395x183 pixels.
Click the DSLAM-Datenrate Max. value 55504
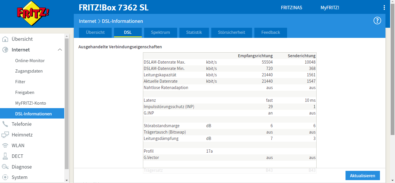(x=267, y=62)
